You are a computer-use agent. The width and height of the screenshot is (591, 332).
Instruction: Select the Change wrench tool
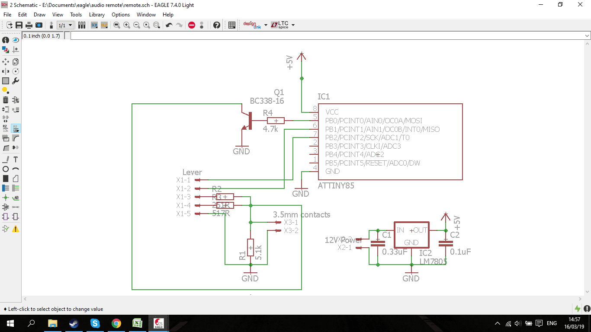pyautogui.click(x=16, y=81)
